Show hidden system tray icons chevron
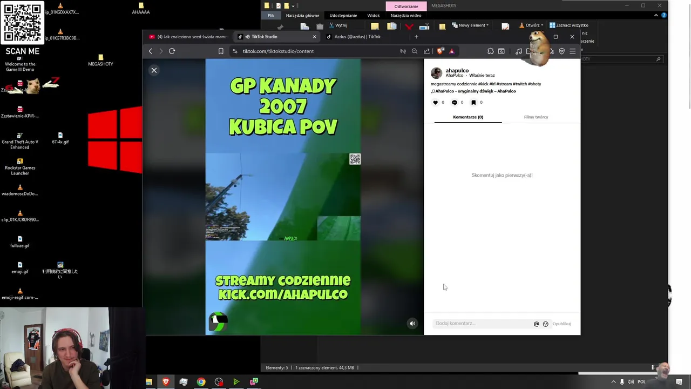 tap(613, 382)
